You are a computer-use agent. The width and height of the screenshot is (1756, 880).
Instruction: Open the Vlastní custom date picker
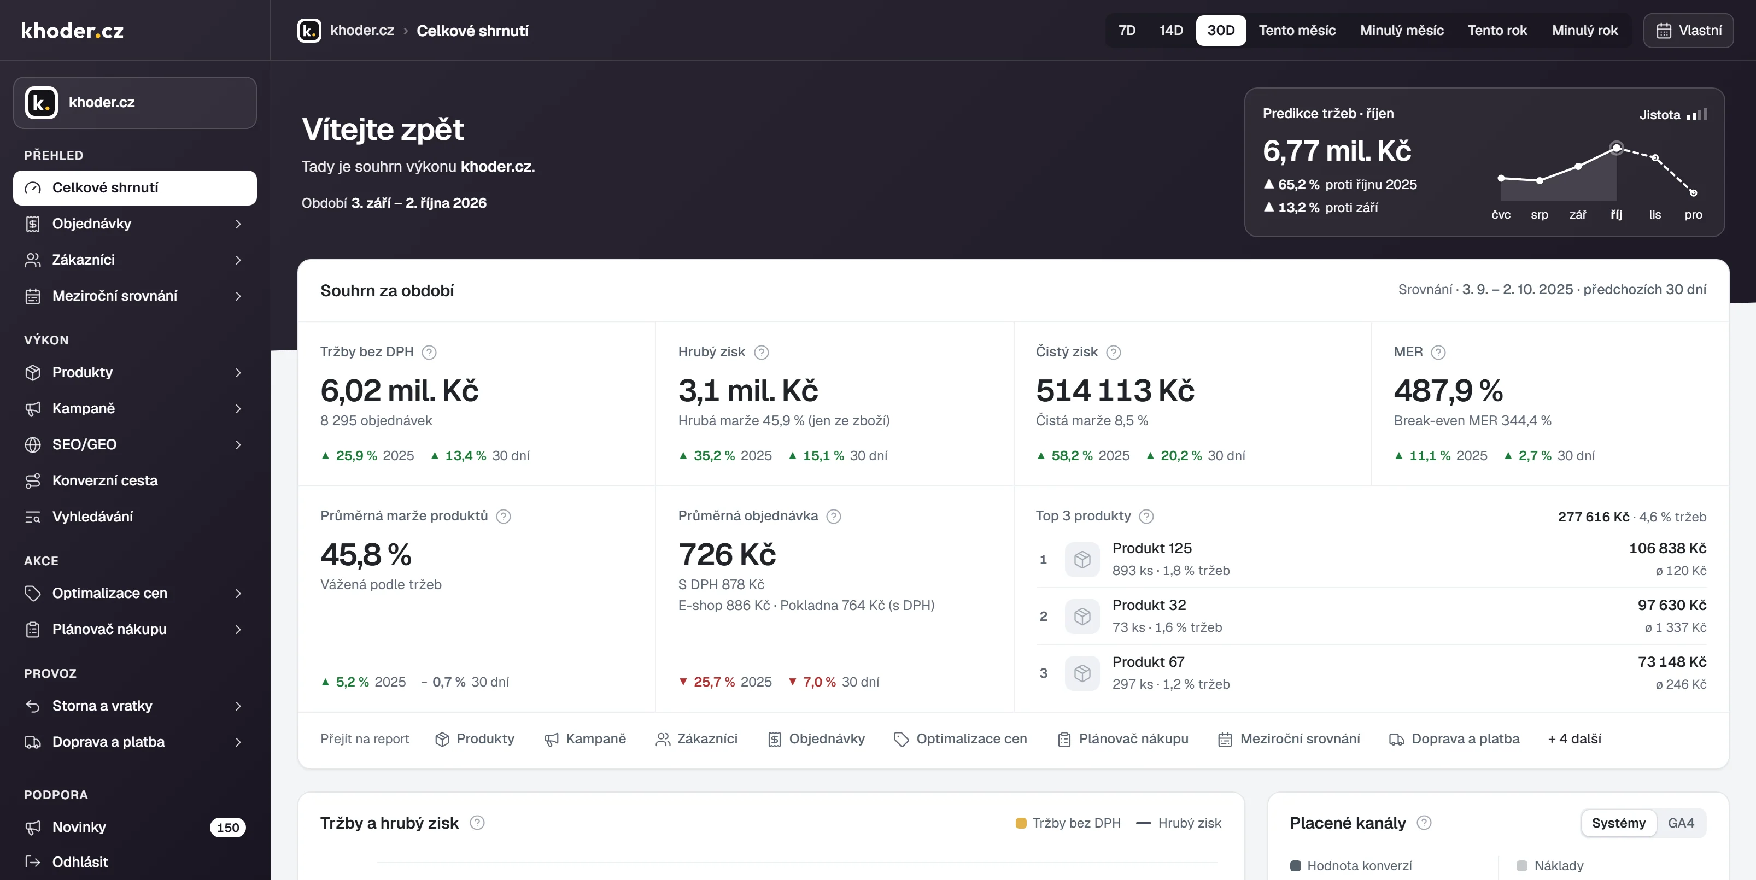[1689, 31]
